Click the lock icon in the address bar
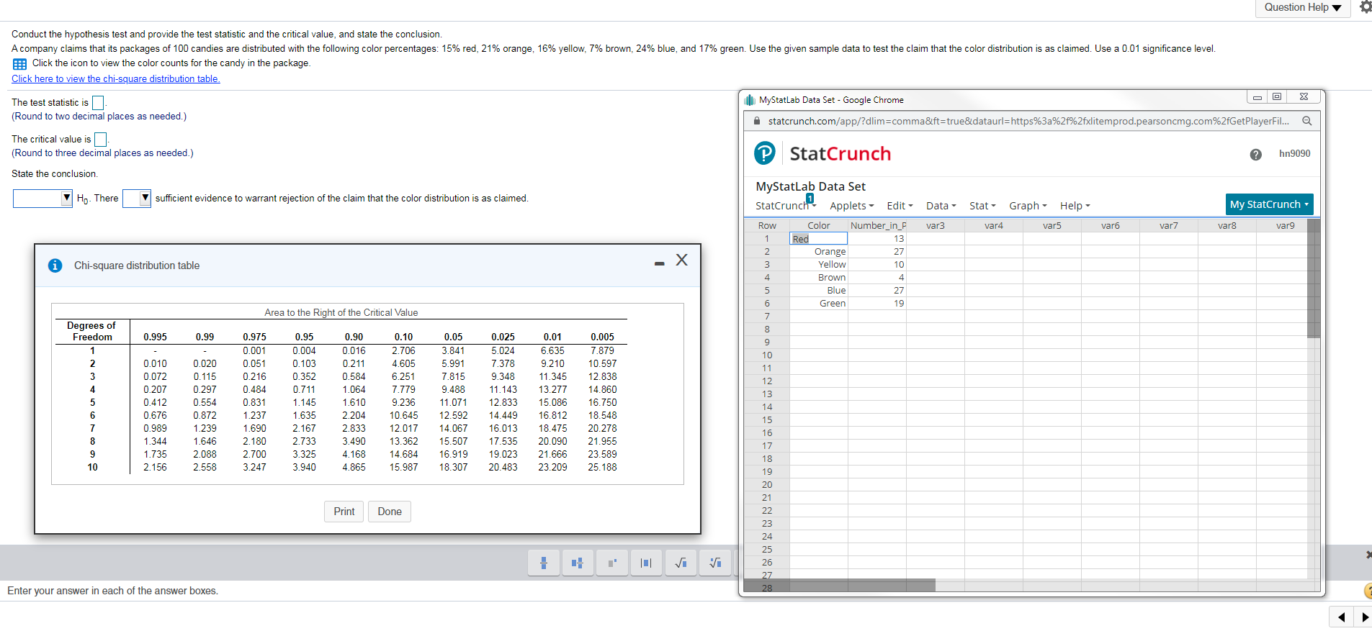 (756, 121)
